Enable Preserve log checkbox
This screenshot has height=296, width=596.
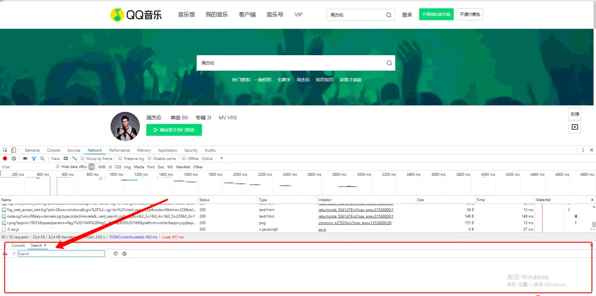click(120, 159)
